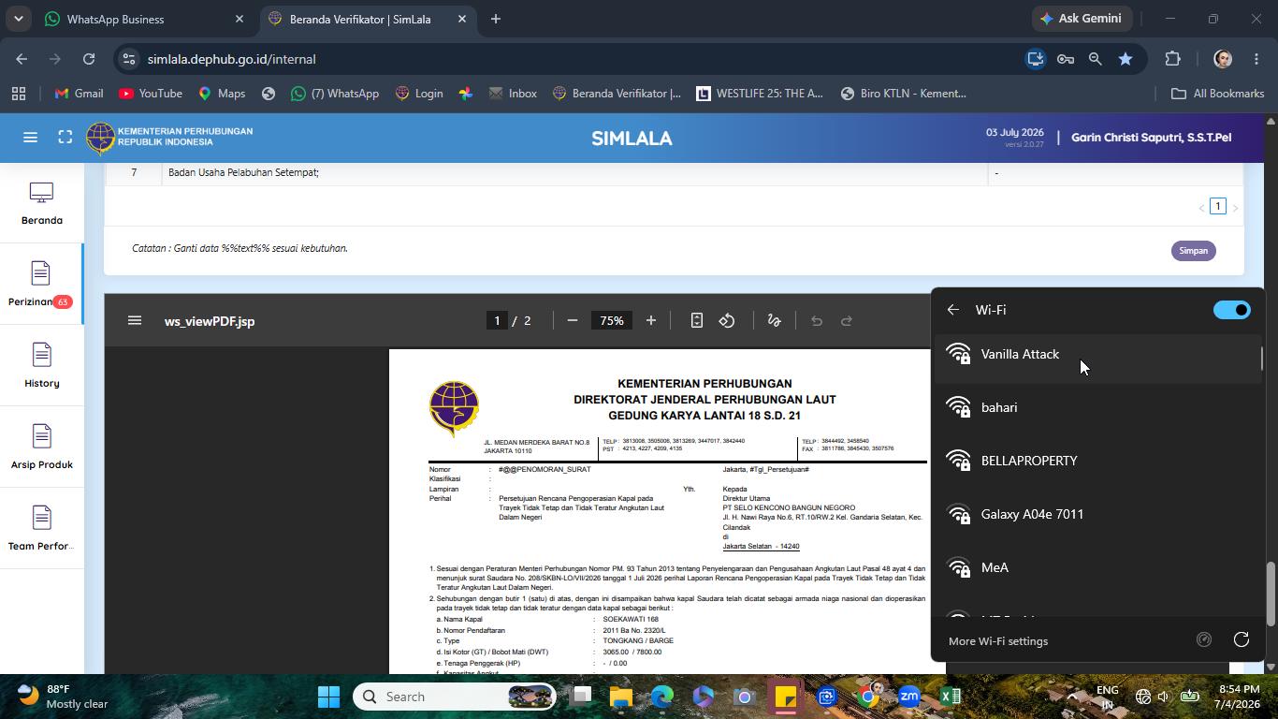This screenshot has width=1278, height=719.
Task: Select the PDF draw annotation tool
Action: pos(774,321)
